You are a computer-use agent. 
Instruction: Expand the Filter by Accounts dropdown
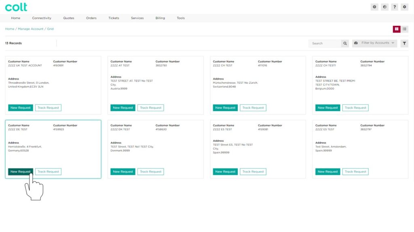point(374,43)
